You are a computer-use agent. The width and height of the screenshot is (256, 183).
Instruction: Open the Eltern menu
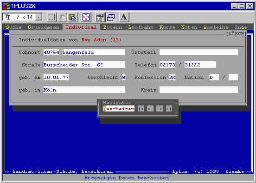pyautogui.click(x=113, y=27)
